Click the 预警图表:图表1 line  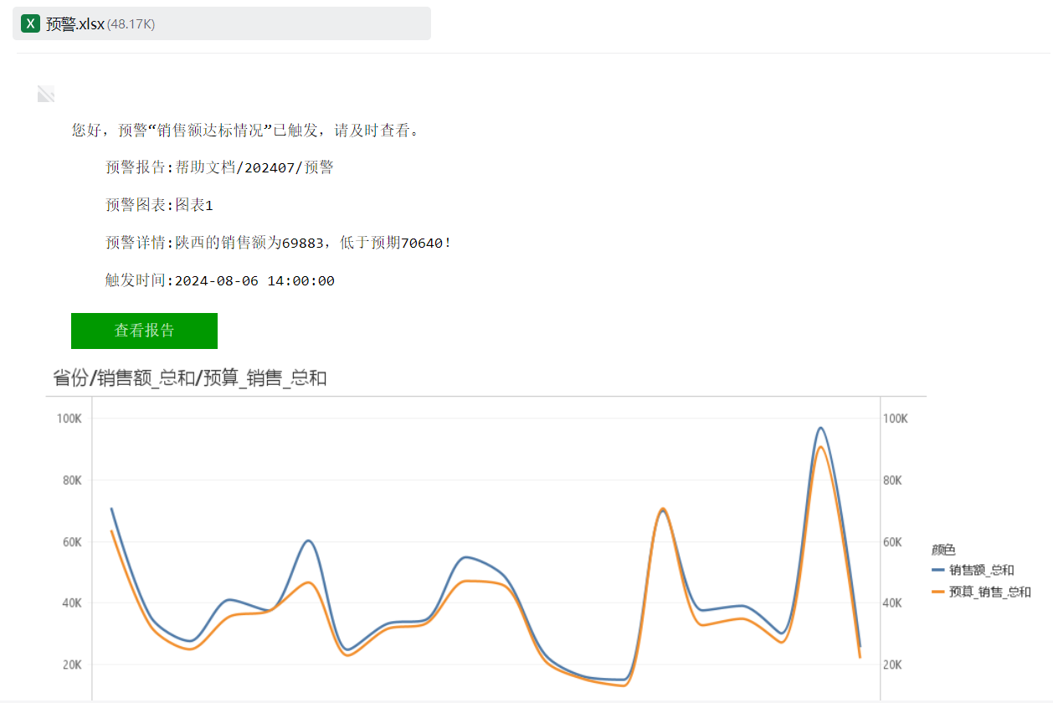[159, 205]
